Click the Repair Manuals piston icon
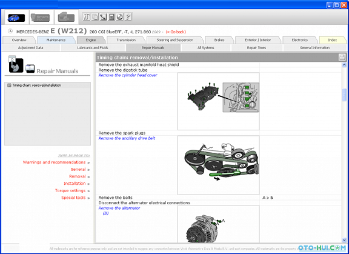The image size is (349, 254). point(16,64)
